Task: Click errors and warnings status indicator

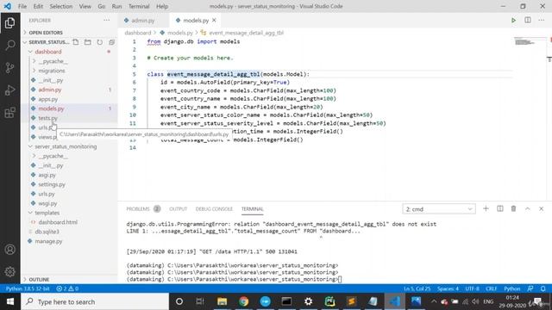Action: (x=67, y=288)
